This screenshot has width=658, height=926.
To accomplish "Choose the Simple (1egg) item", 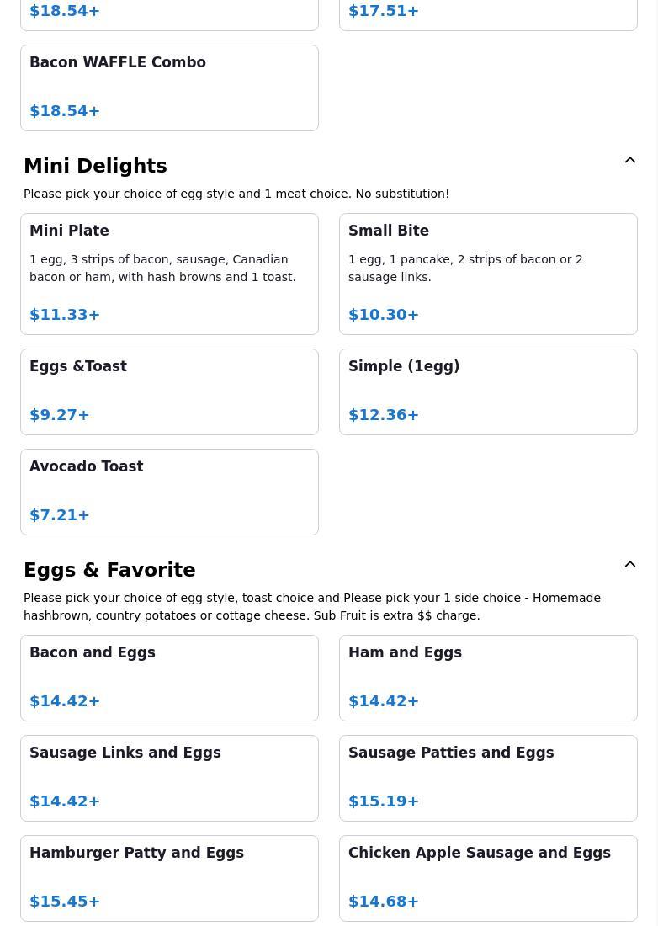I will (x=488, y=391).
